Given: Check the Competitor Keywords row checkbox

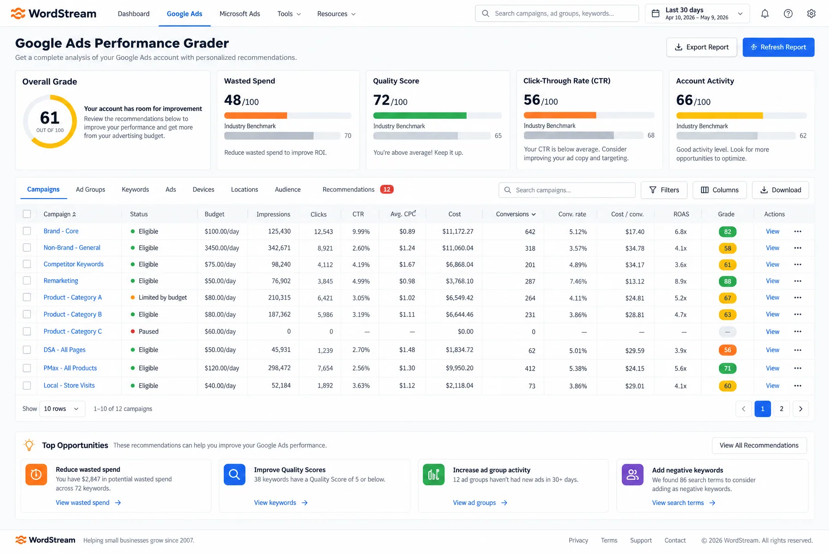Looking at the screenshot, I should pyautogui.click(x=27, y=264).
